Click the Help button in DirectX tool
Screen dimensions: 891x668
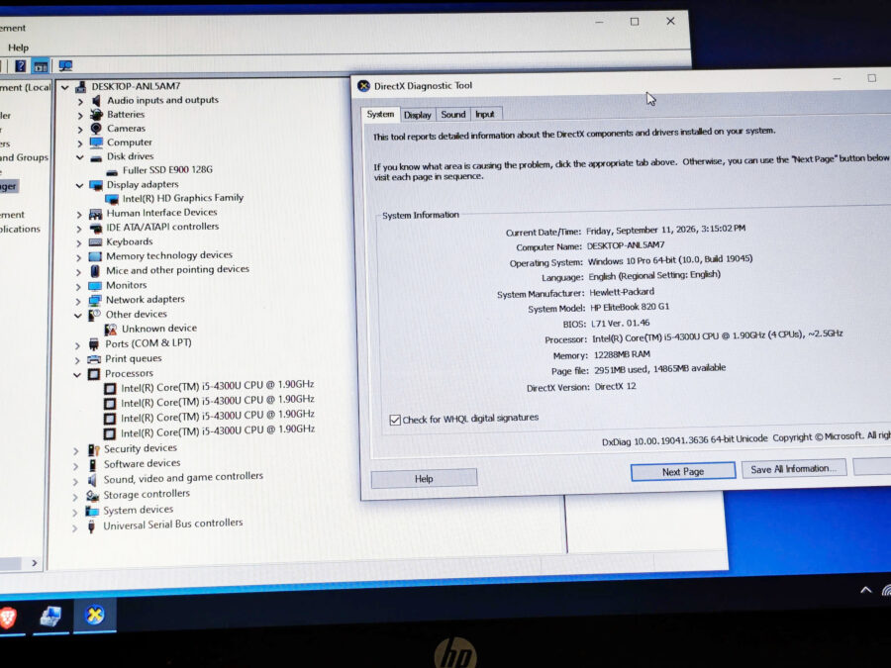click(424, 479)
